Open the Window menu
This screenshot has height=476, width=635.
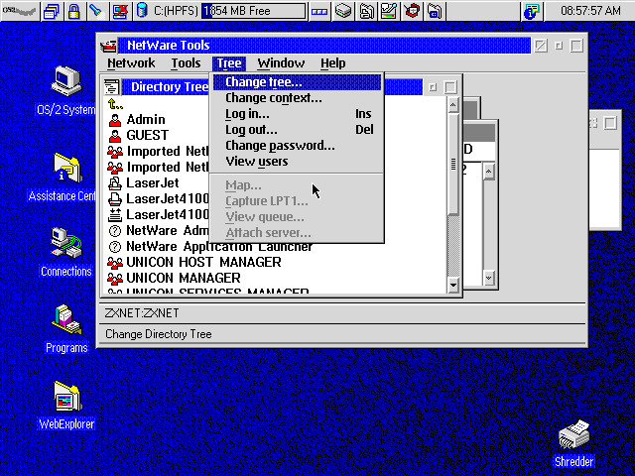pos(281,63)
